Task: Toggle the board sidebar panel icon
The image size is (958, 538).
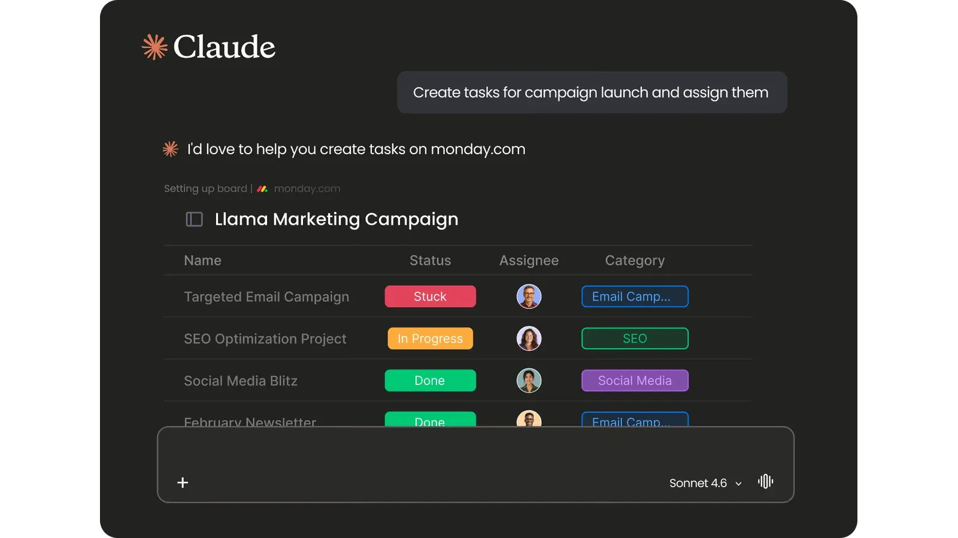Action: tap(194, 219)
